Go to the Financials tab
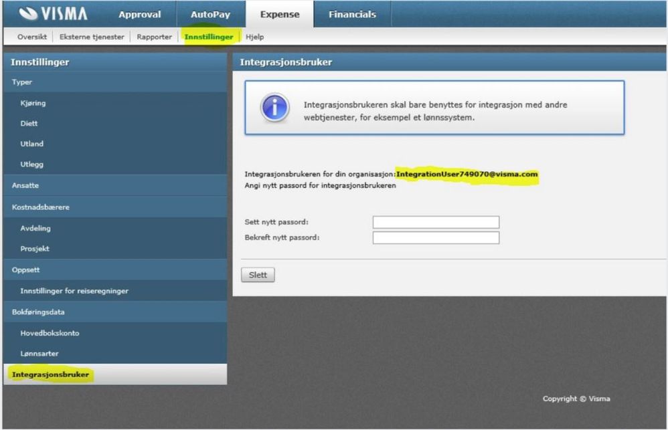 click(352, 15)
